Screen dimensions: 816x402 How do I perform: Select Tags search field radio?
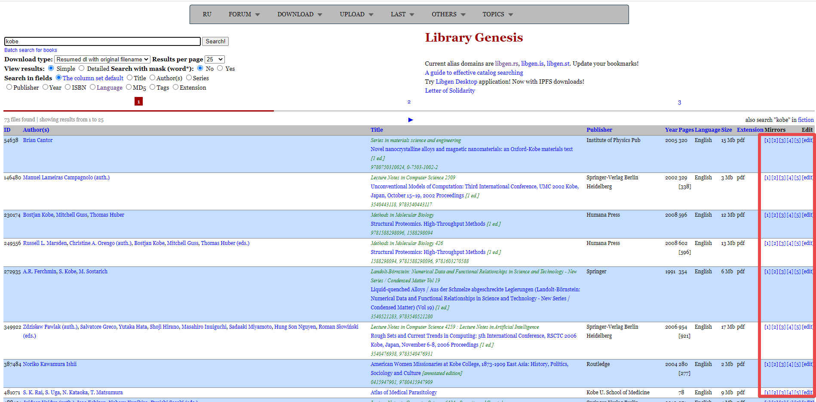tap(152, 87)
